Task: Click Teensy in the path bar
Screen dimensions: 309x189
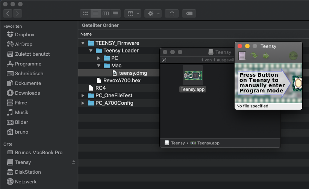Action: [175, 143]
